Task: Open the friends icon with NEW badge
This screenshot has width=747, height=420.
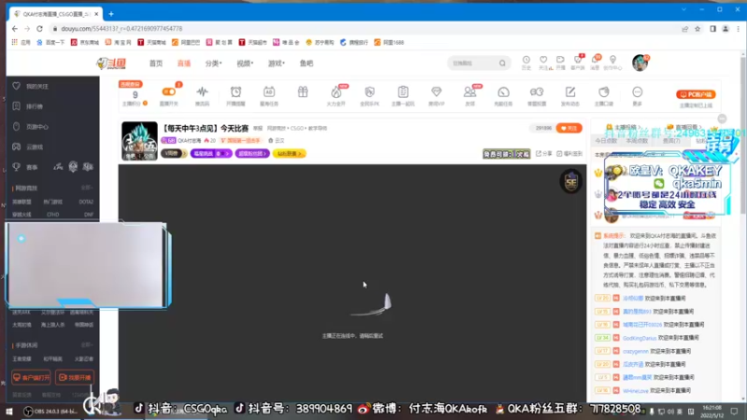Action: [x=470, y=91]
